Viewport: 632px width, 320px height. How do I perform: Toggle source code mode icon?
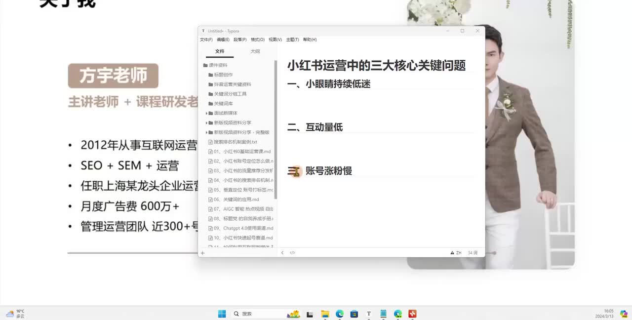click(292, 253)
